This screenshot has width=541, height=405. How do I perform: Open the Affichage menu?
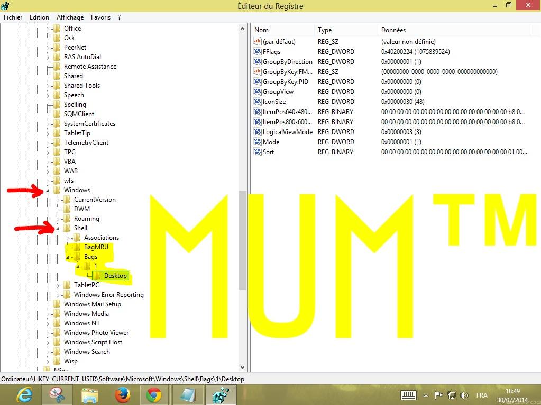(70, 17)
